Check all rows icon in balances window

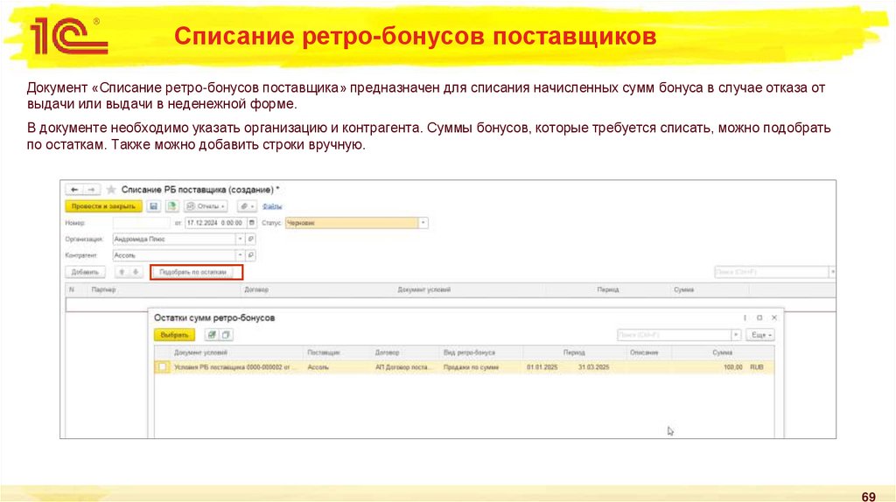click(212, 335)
